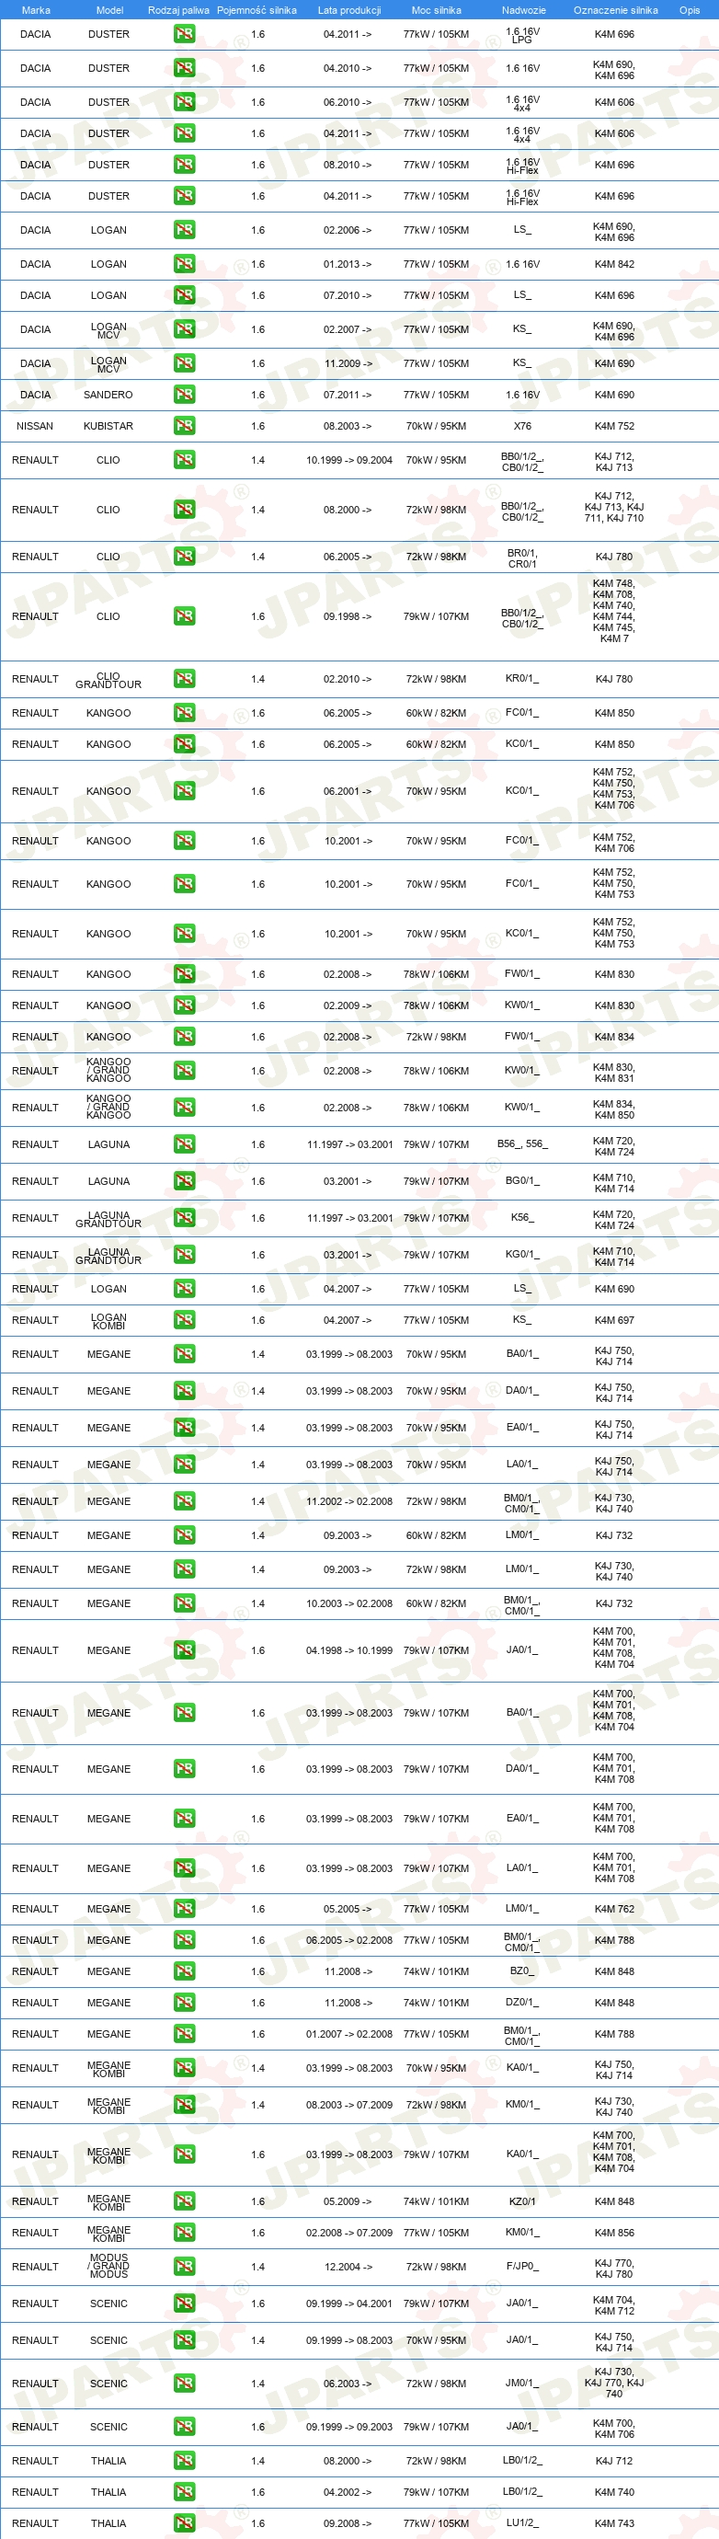Screen dimensions: 719x2539
Task: Click the engine code K4M 697
Action: pos(614,1321)
